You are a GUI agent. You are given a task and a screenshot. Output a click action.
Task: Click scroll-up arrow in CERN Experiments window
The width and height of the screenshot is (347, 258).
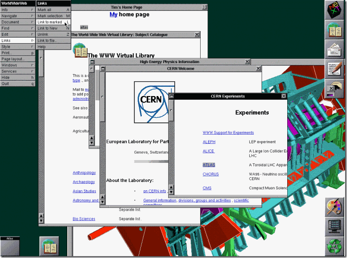tap(171, 187)
